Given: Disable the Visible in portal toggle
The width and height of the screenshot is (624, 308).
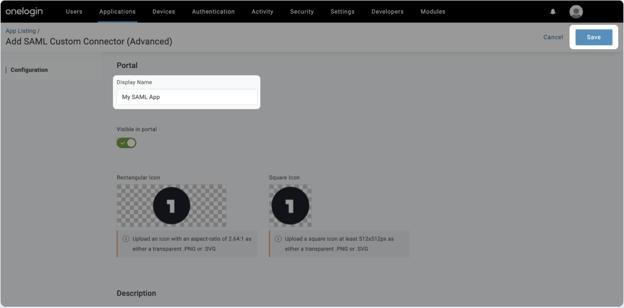Looking at the screenshot, I should coord(127,143).
